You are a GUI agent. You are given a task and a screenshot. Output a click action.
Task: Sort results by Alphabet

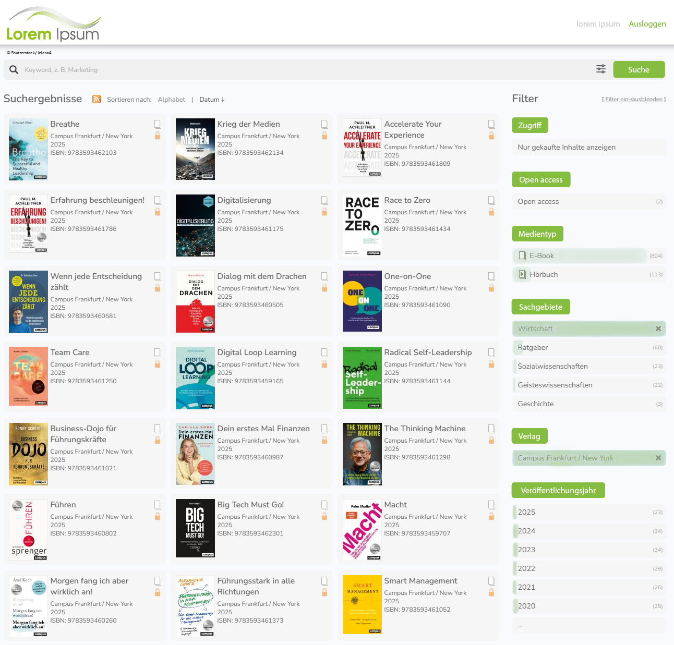tap(171, 100)
